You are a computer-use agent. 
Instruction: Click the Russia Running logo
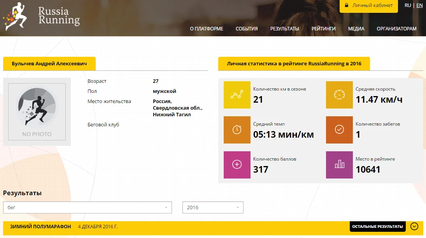41,16
